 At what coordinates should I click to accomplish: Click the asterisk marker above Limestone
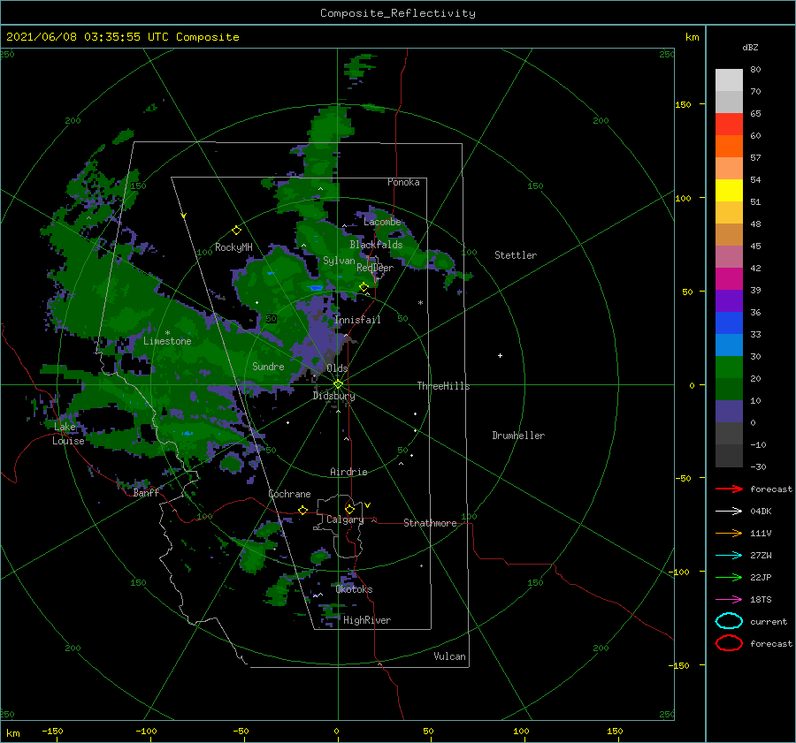[x=167, y=333]
